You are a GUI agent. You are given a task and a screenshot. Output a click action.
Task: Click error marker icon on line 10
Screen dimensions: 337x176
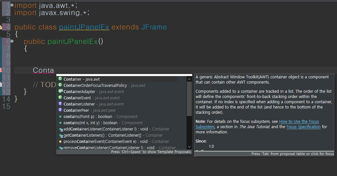pos(1,70)
